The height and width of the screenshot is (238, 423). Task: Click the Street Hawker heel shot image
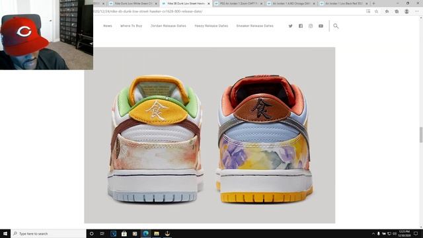click(x=210, y=135)
